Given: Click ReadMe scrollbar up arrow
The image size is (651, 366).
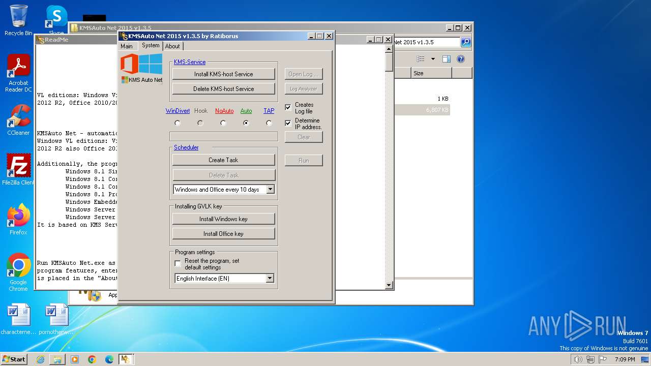Looking at the screenshot, I should click(389, 49).
